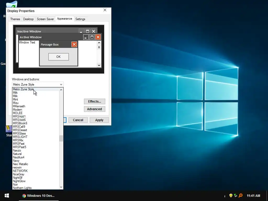This screenshot has width=268, height=201.
Task: Choose Neo Metallic style
Action: click(x=36, y=164)
